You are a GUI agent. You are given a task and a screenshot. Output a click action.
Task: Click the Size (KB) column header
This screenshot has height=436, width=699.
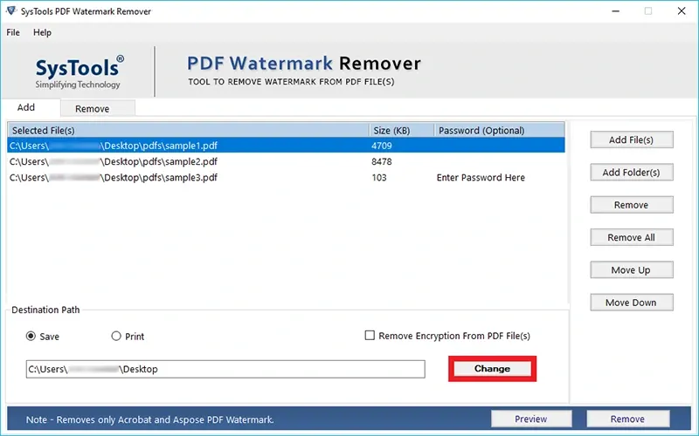[x=401, y=130]
